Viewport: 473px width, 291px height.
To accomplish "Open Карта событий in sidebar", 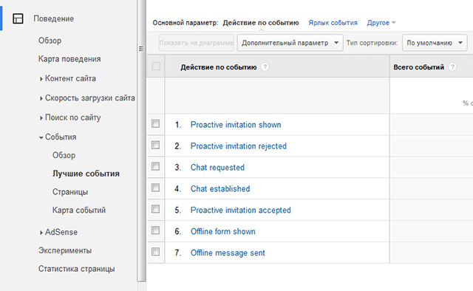I will (x=79, y=210).
